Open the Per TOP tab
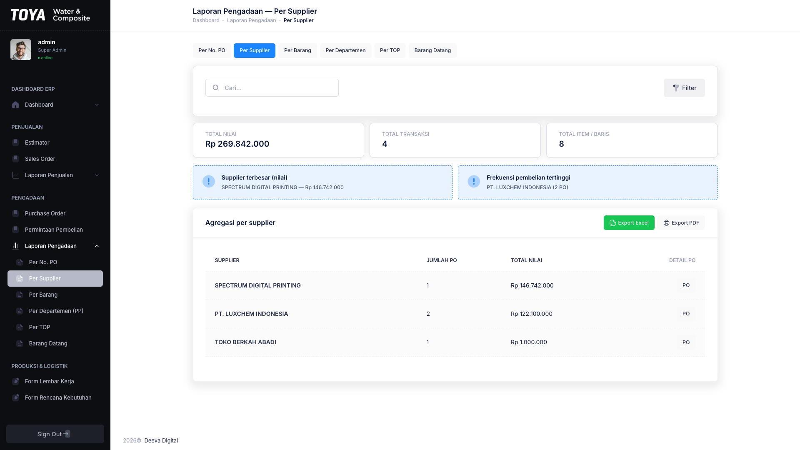 (390, 50)
